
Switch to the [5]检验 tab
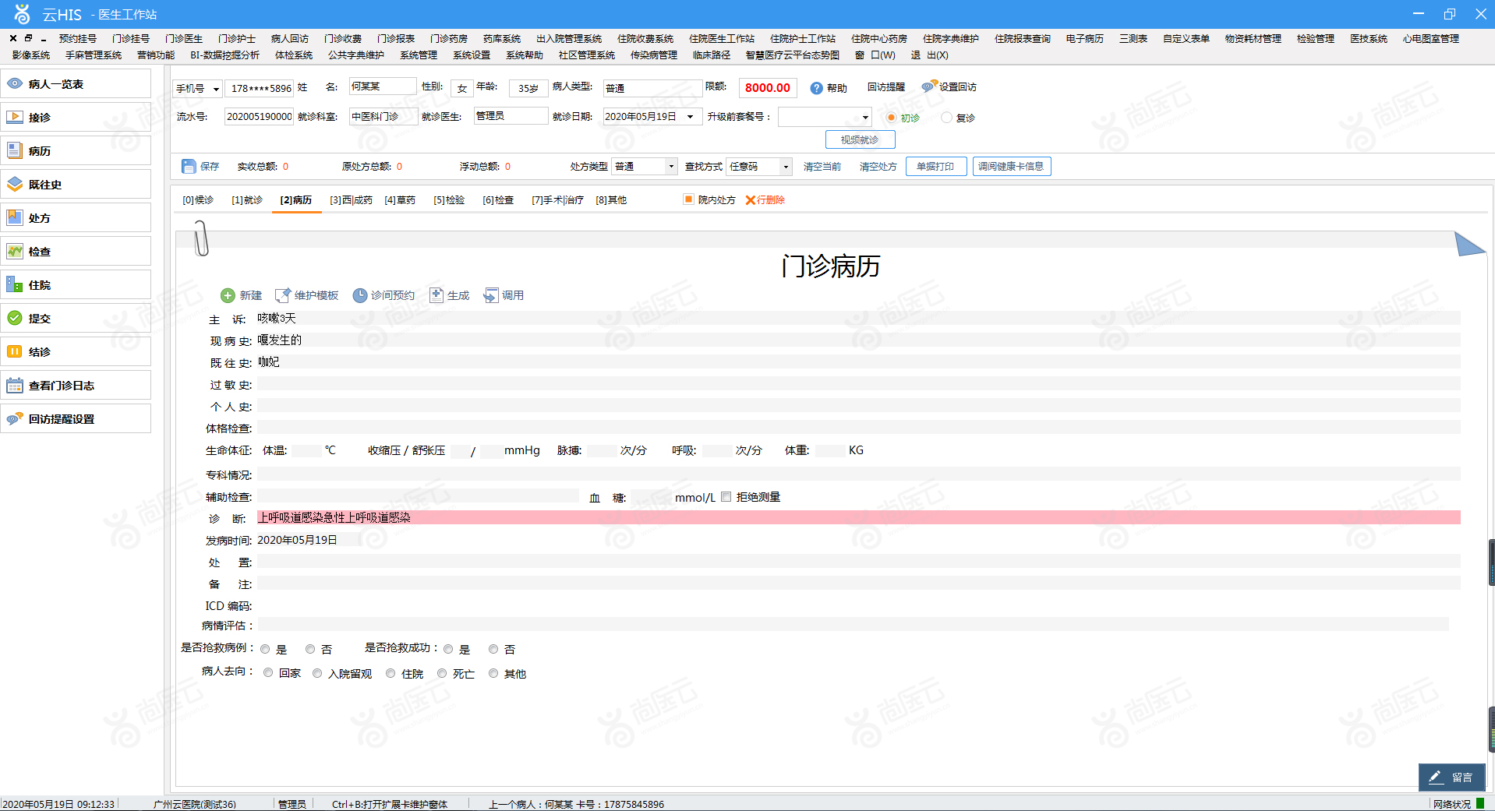(x=449, y=200)
